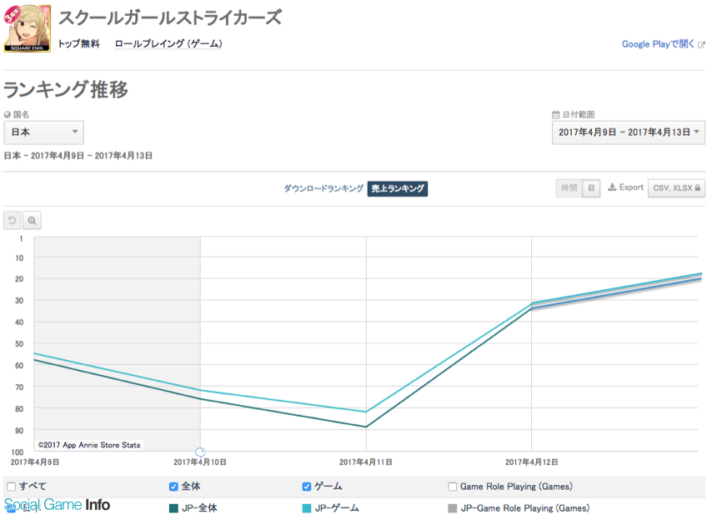Click the lock icon on the CSV, XLSX button
The width and height of the screenshot is (707, 515).
click(x=698, y=187)
